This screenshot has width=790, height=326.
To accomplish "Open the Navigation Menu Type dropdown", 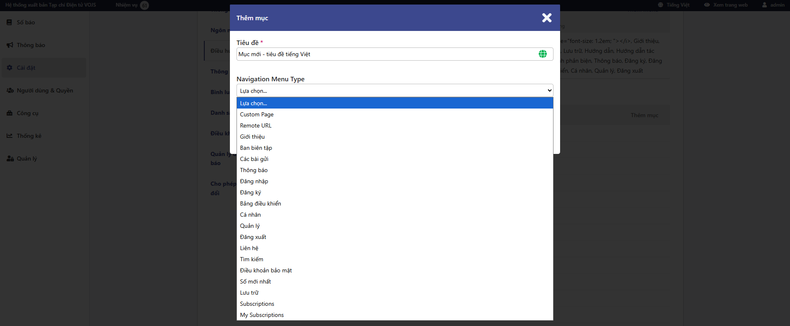I will click(395, 91).
